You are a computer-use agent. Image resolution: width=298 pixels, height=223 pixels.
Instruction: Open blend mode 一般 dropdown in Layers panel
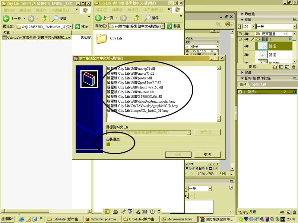[x=294, y=26]
